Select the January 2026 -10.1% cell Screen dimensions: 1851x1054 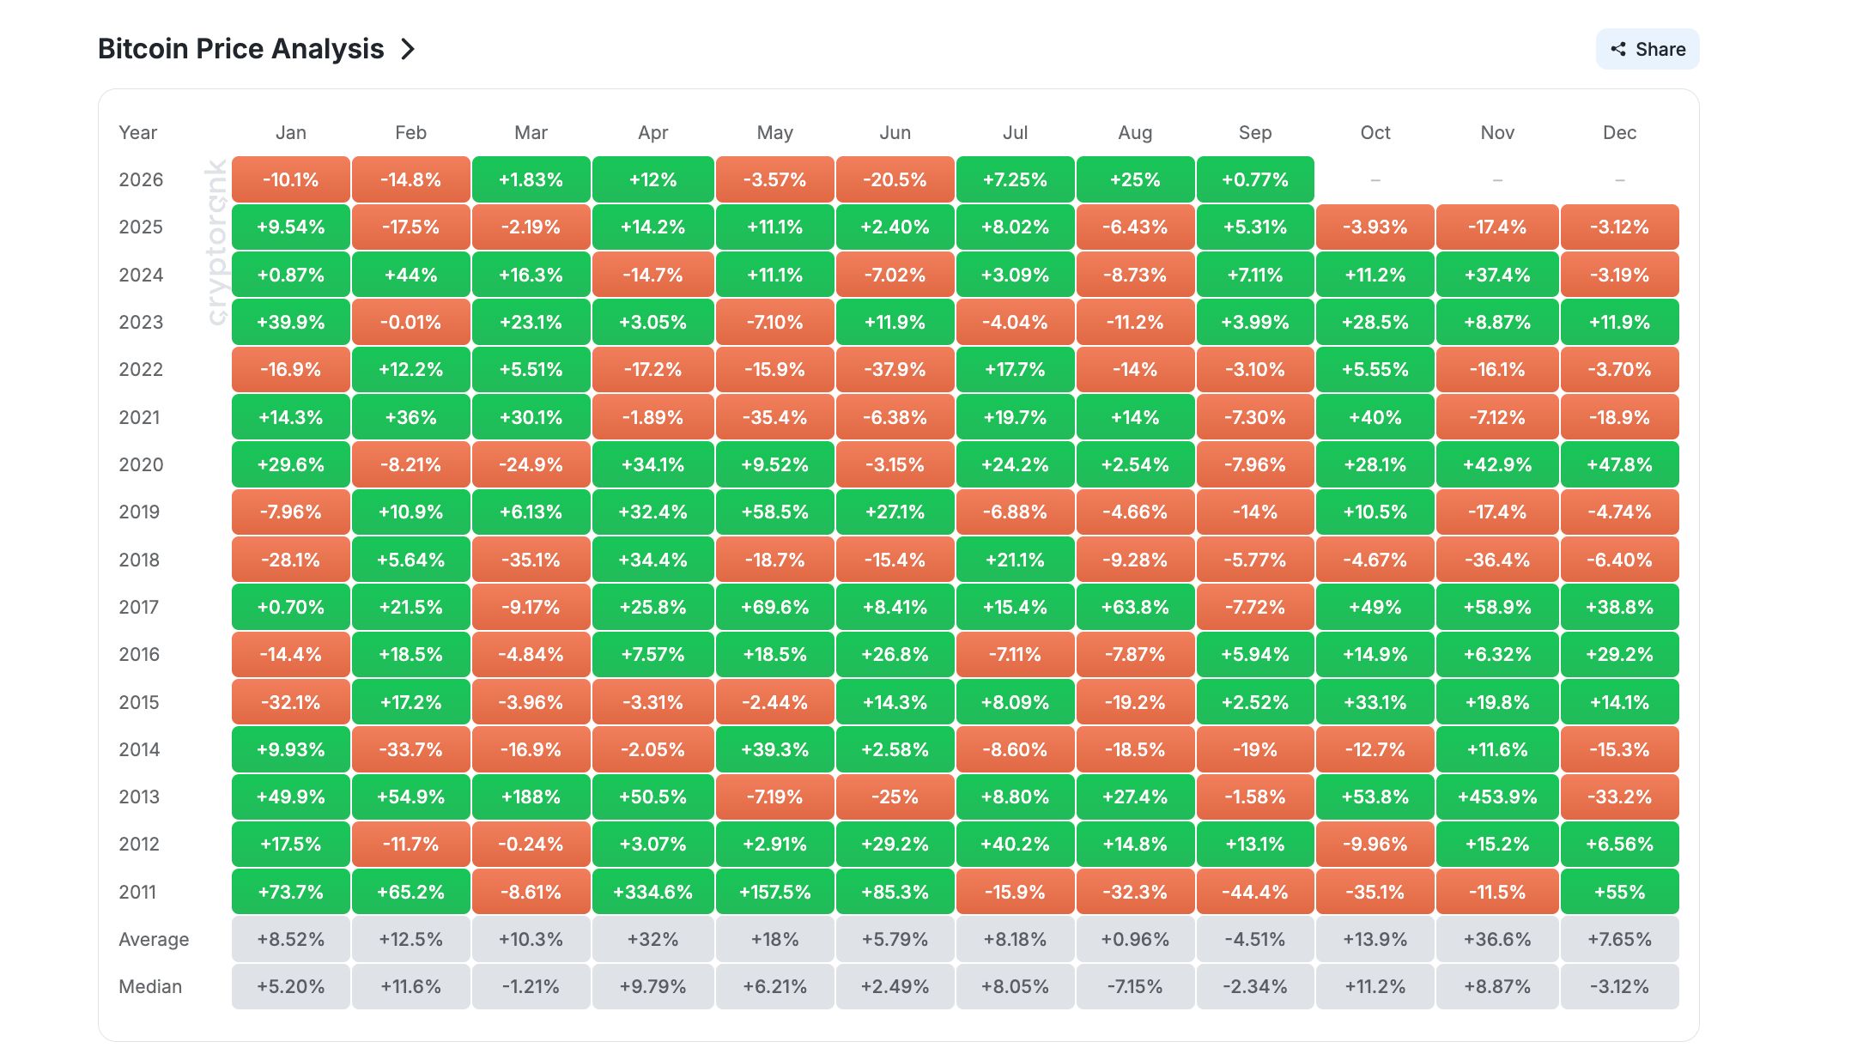[291, 179]
